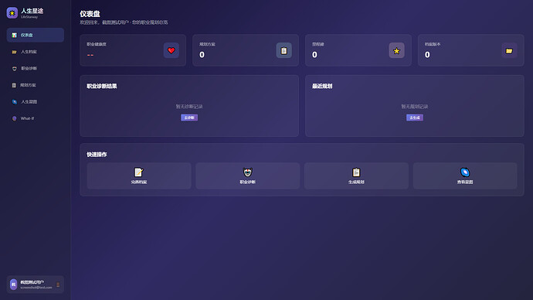Select 规划方案 in the sidebar menu
The image size is (533, 300).
point(36,85)
